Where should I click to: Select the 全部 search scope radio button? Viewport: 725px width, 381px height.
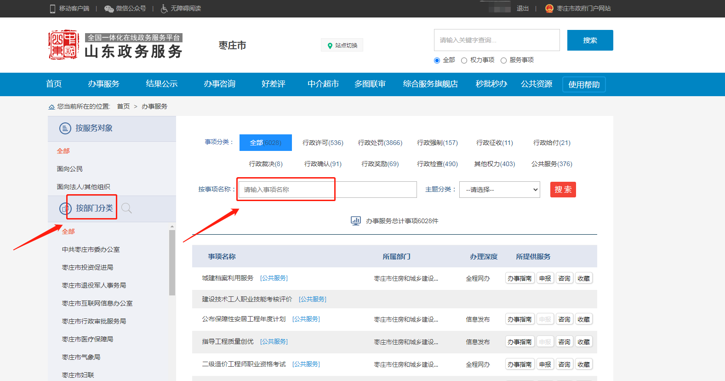[437, 60]
